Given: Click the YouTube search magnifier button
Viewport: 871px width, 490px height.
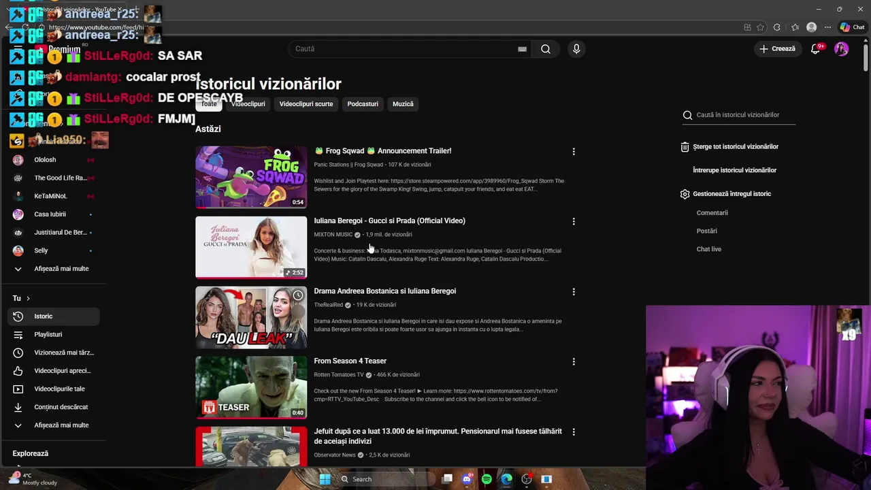Looking at the screenshot, I should tap(546, 49).
